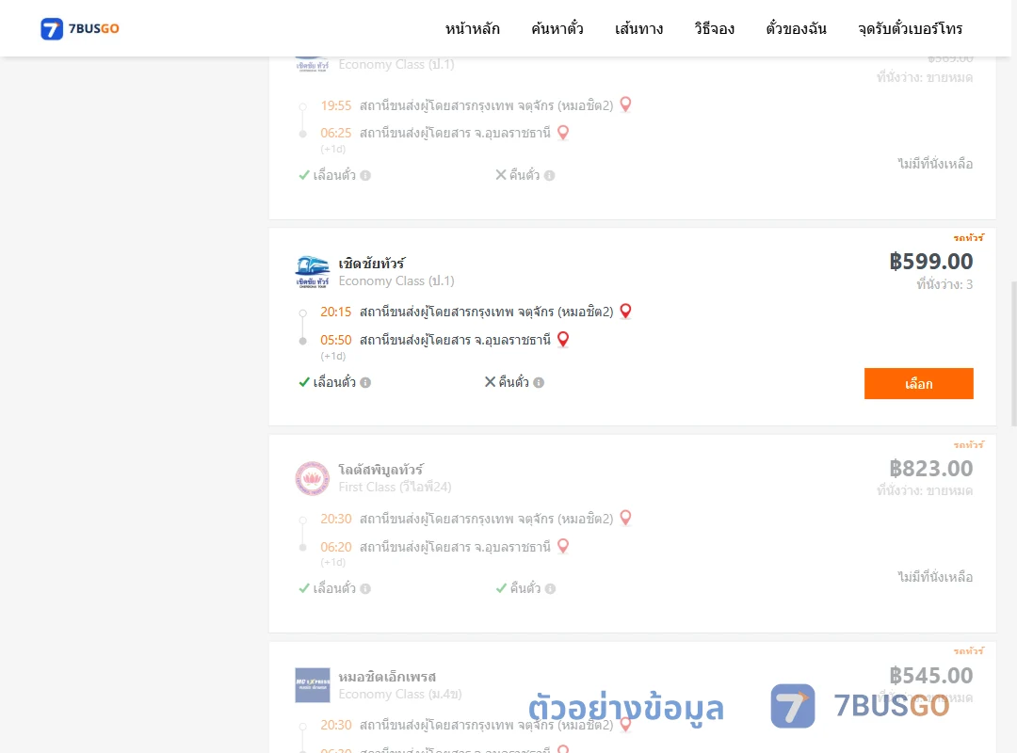The width and height of the screenshot is (1017, 753).
Task: Open จุดรับตั๋วเบอร์โทร navigation item
Action: (910, 28)
